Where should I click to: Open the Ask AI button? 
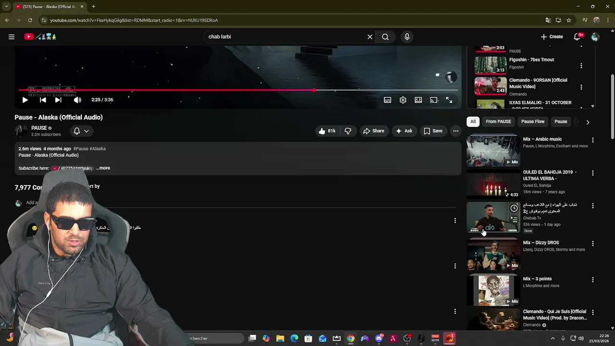pyautogui.click(x=404, y=131)
